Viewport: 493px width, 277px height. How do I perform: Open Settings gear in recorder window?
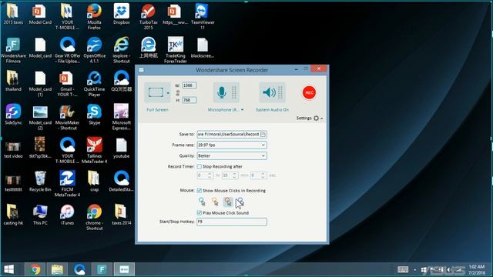pos(316,118)
